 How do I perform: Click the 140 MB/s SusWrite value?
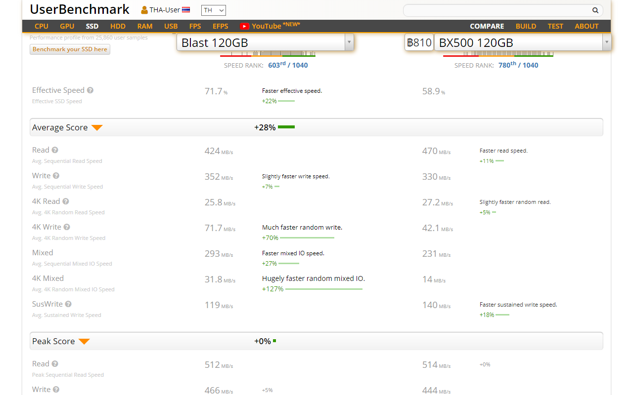pos(436,305)
